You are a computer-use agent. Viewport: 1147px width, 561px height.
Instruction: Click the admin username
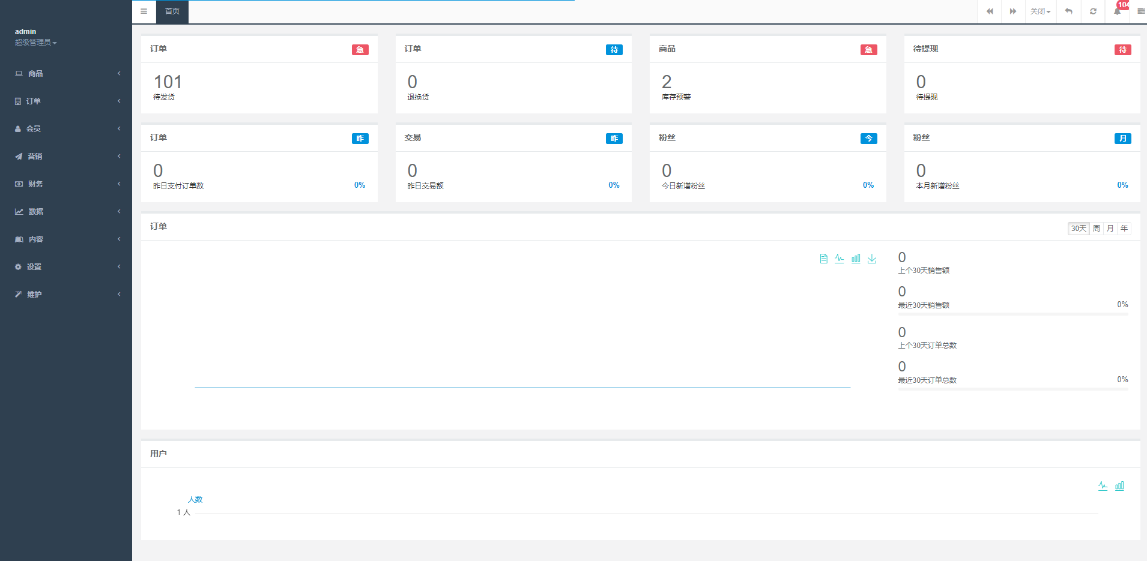25,32
